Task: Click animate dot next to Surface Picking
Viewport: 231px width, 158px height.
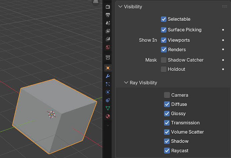Action: click(x=223, y=30)
